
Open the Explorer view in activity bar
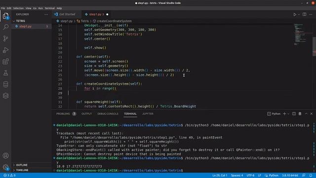tap(5, 16)
